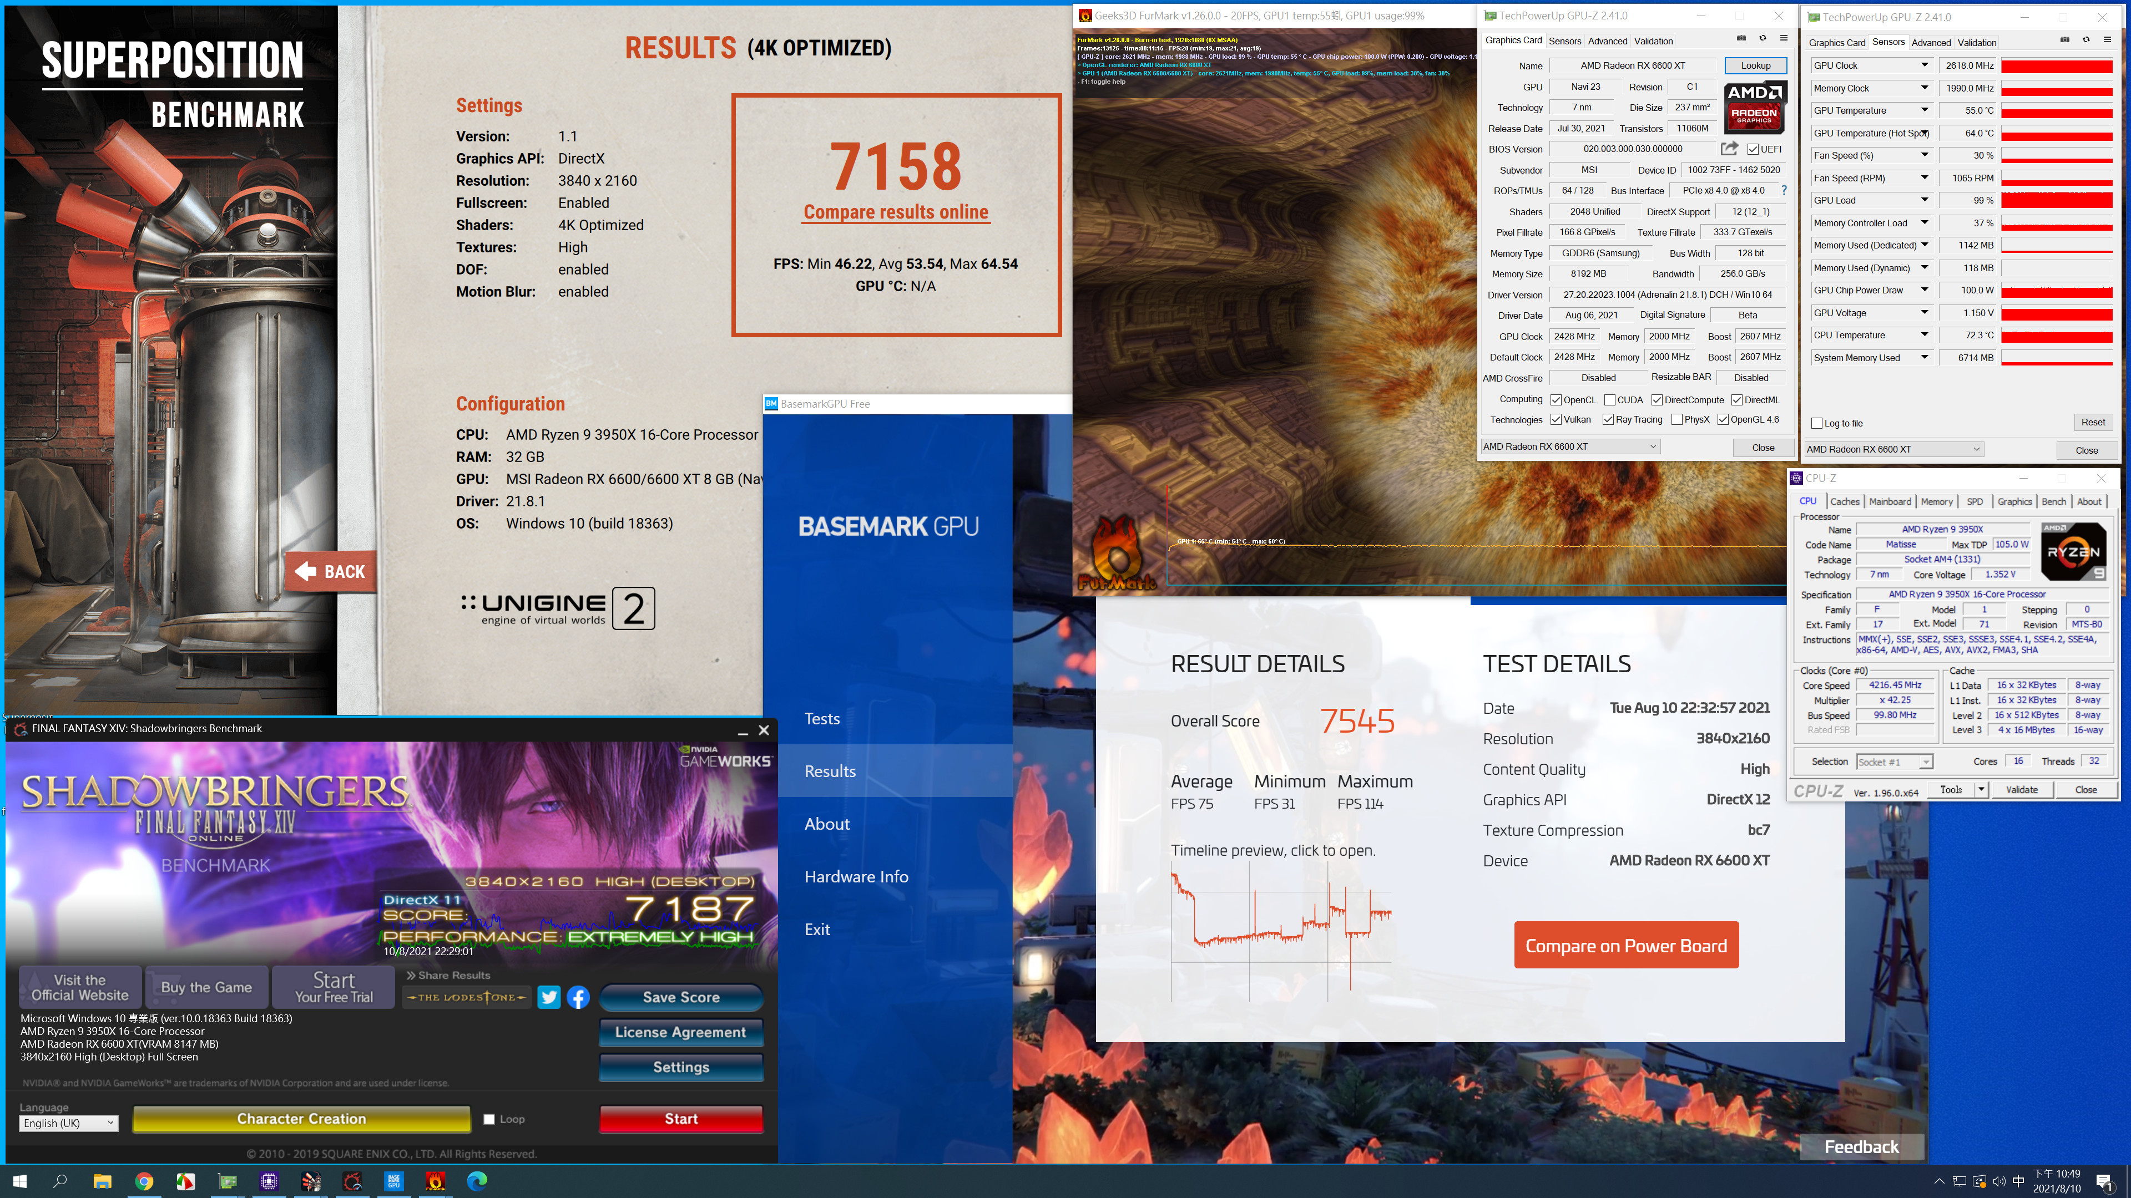Click Lookup button in GPU-Z
Image resolution: width=2131 pixels, height=1198 pixels.
click(1755, 65)
